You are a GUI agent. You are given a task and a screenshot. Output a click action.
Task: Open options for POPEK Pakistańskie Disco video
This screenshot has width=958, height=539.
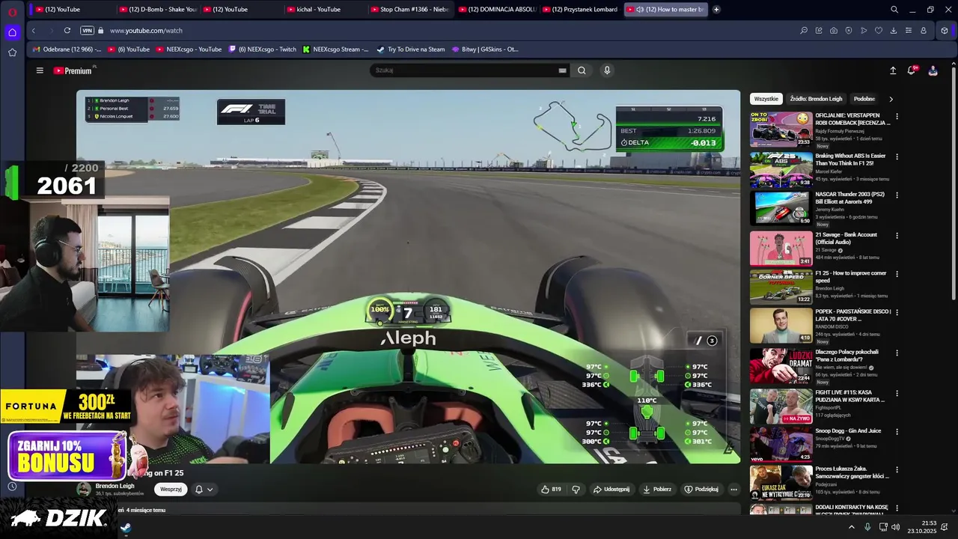tap(897, 313)
